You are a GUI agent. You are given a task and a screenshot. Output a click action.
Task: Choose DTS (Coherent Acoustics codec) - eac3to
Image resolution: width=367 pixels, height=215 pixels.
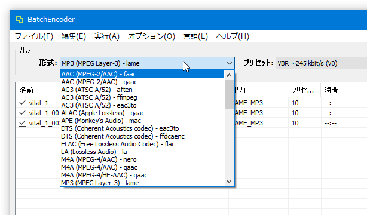142,128
